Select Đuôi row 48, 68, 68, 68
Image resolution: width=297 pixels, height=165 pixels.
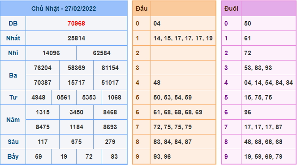(x=263, y=142)
